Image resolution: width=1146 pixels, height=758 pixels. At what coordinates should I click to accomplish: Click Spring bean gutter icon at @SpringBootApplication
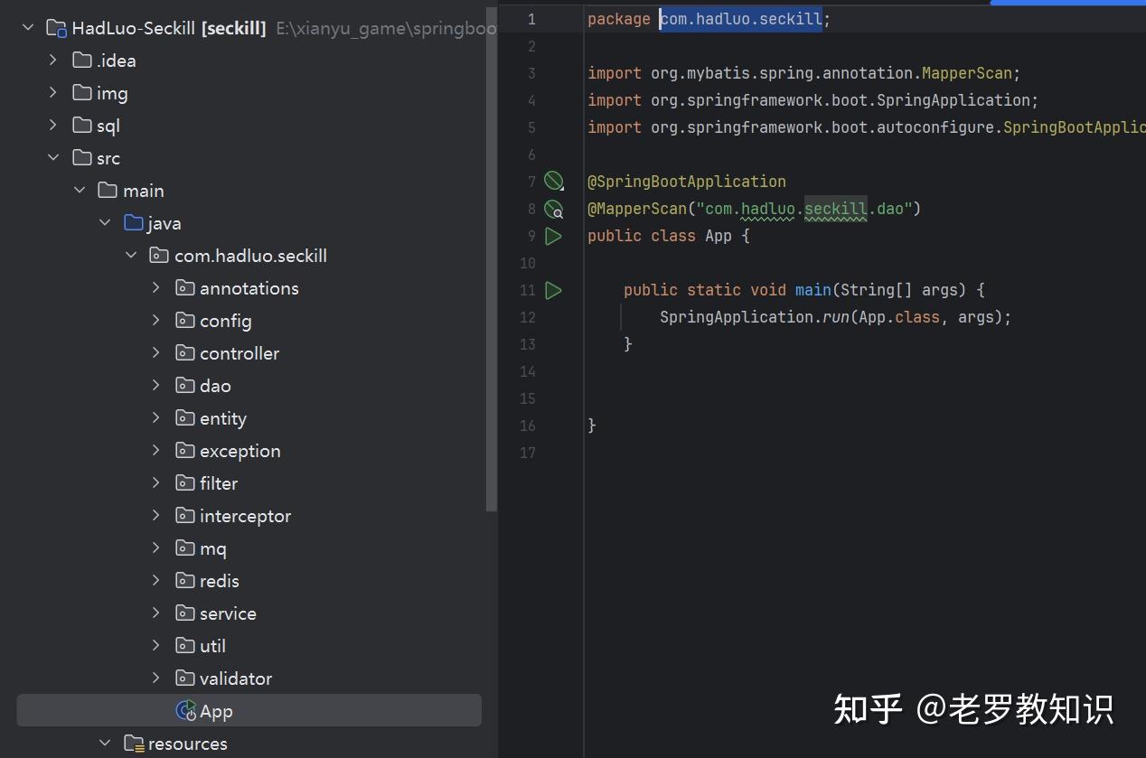[x=553, y=182]
